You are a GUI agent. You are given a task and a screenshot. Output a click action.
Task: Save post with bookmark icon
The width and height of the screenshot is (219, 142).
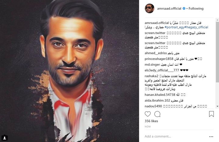(211, 114)
